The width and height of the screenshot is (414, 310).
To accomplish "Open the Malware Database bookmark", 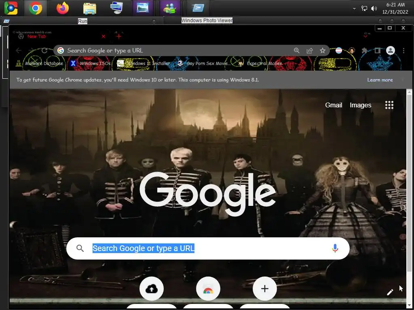I will [x=39, y=63].
